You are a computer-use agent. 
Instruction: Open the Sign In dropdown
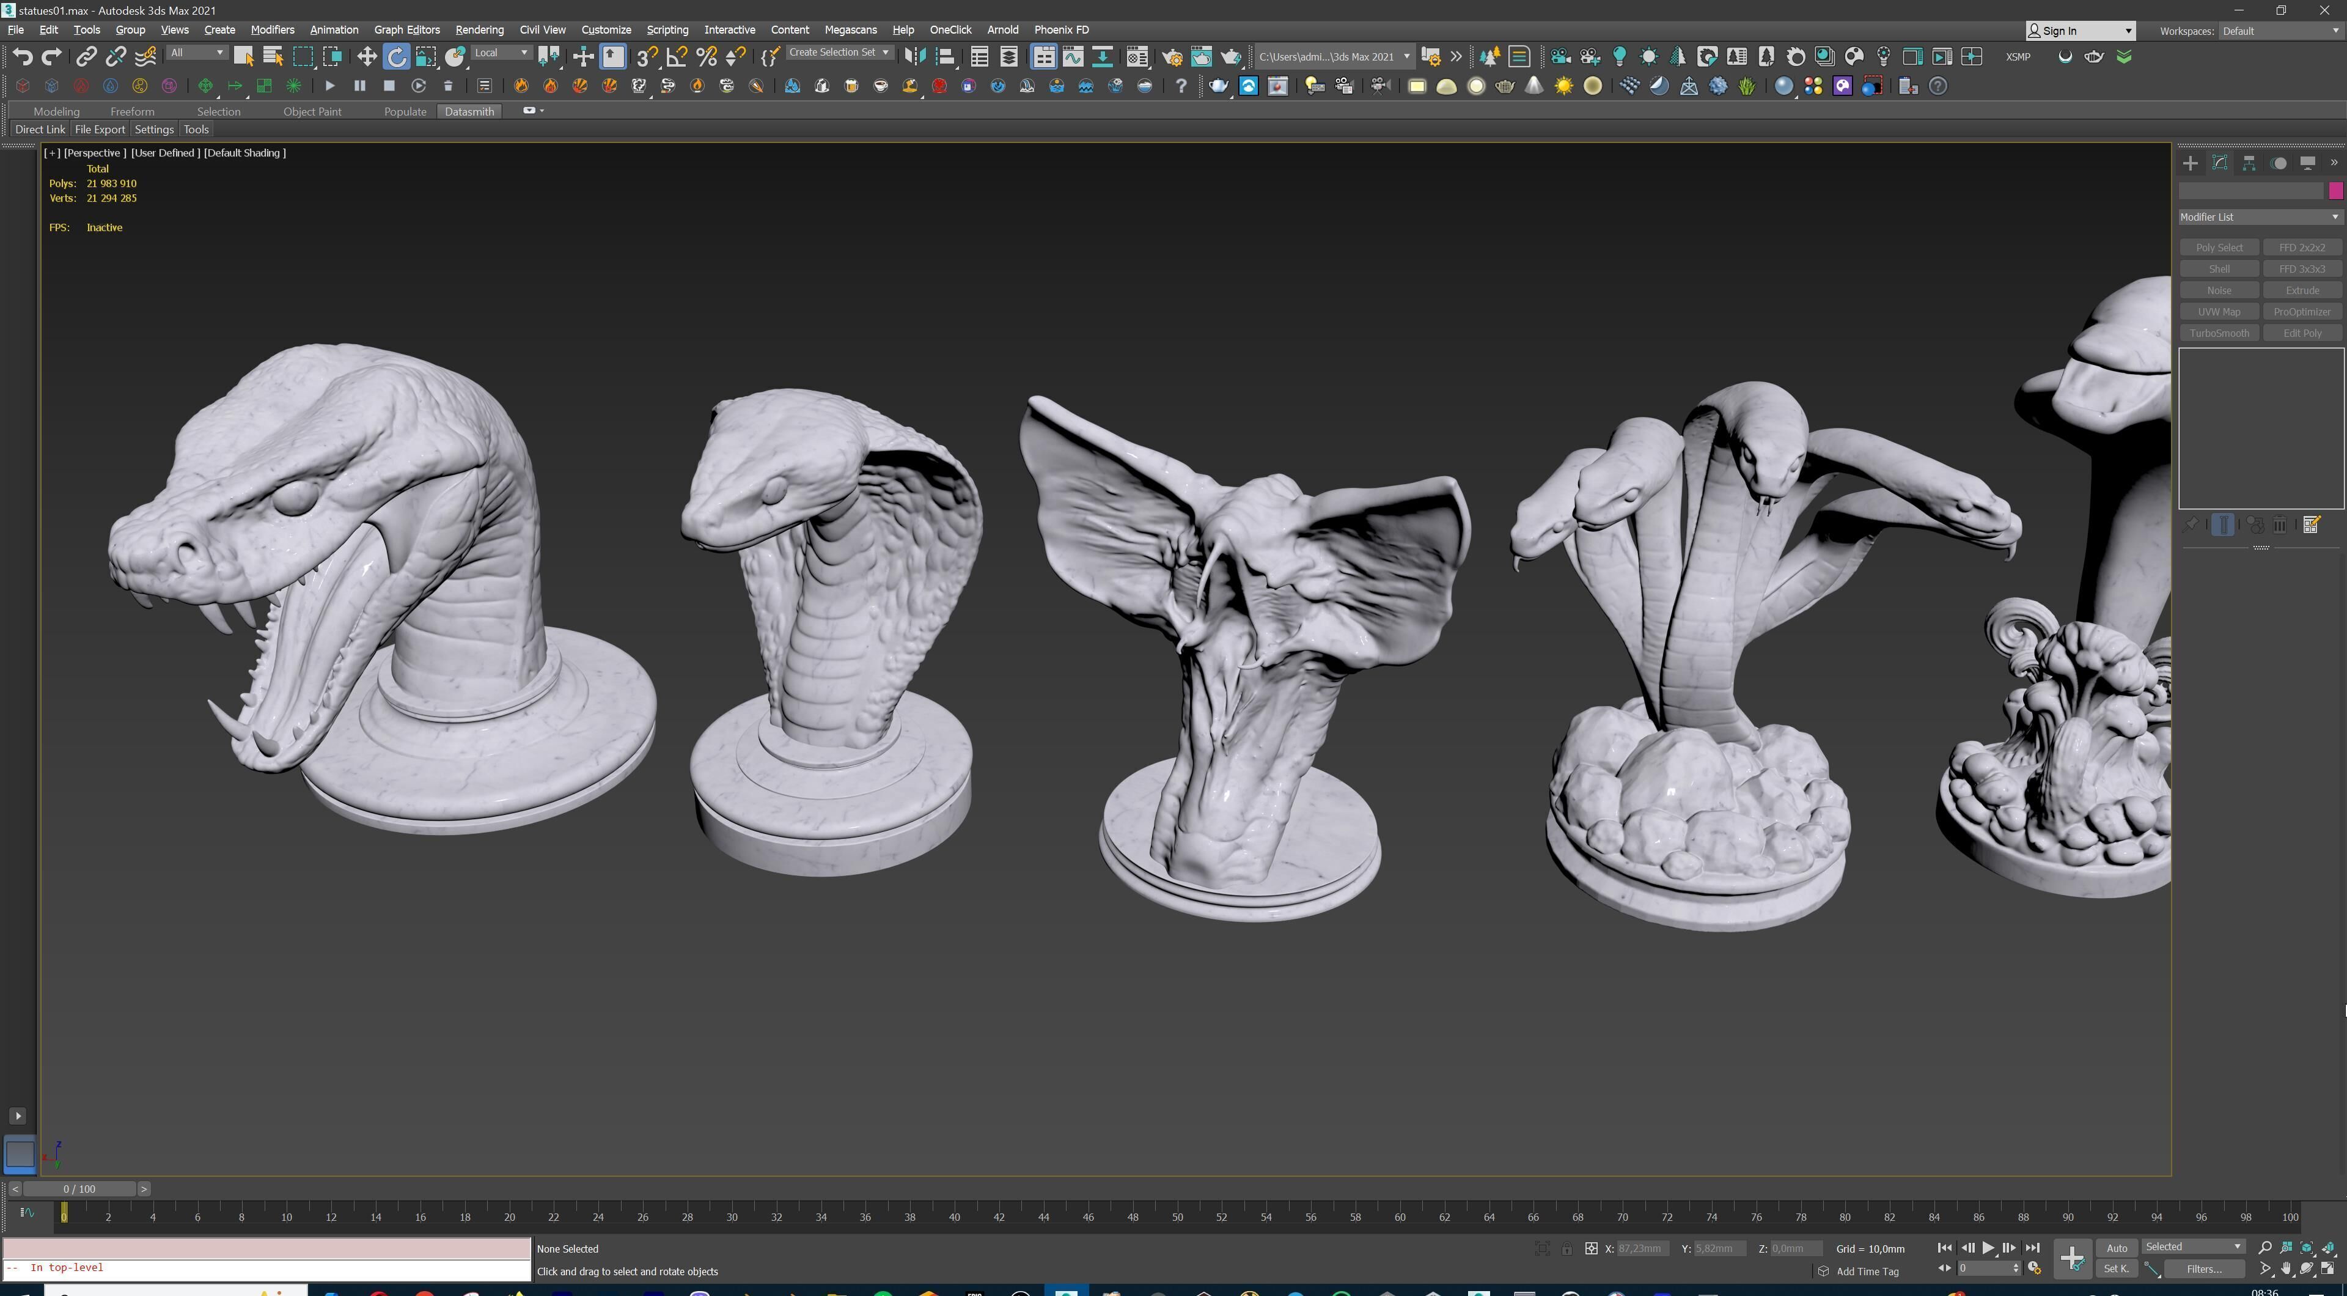point(2080,31)
